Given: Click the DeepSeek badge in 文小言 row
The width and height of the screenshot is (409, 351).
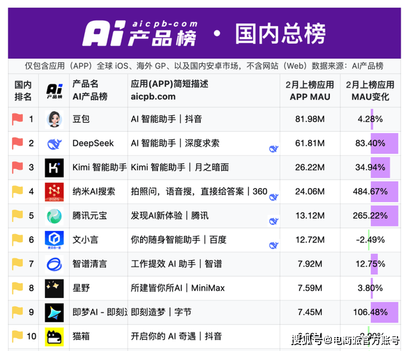Looking at the screenshot, I should point(274,246).
